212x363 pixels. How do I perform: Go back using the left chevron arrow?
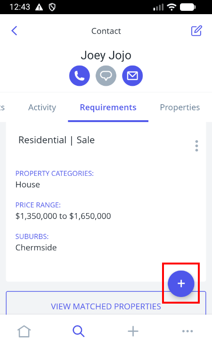(x=14, y=31)
